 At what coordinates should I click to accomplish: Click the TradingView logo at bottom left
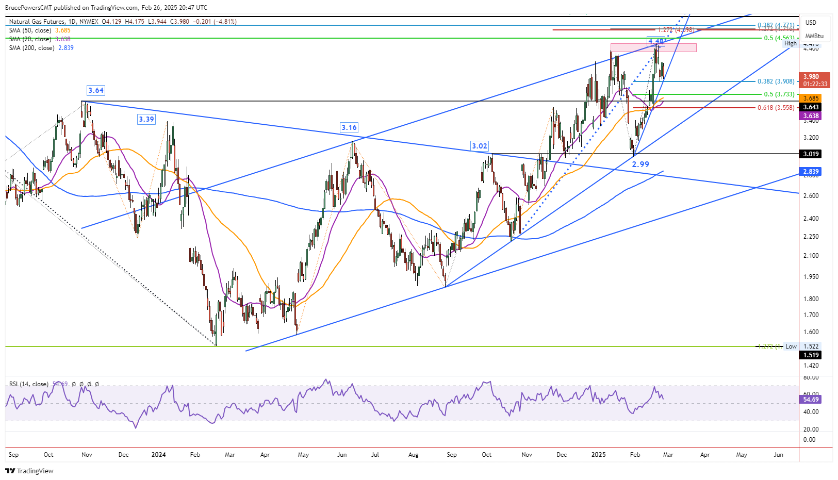[x=29, y=471]
